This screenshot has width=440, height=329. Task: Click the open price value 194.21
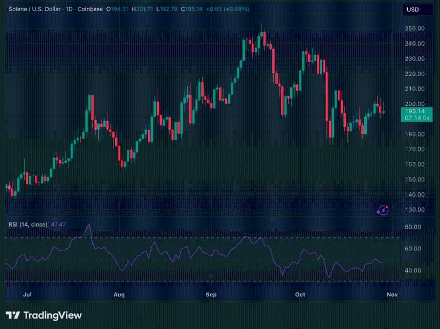coord(116,9)
